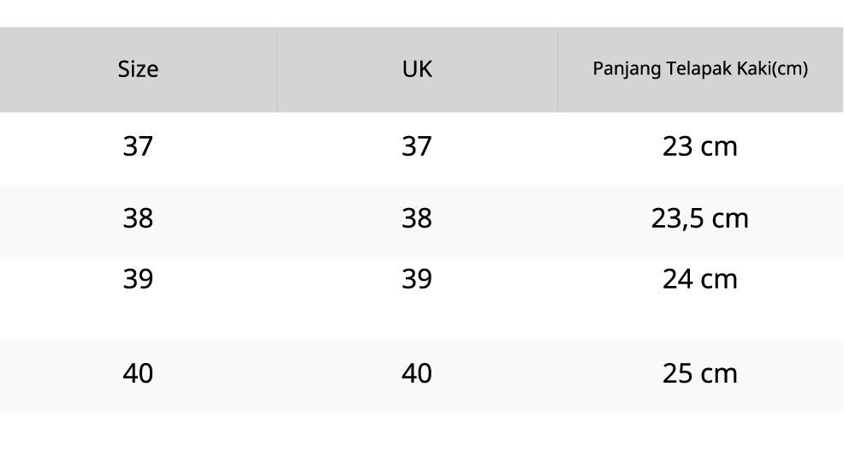The image size is (844, 470).
Task: Click 40 in the Size column
Action: tap(138, 373)
